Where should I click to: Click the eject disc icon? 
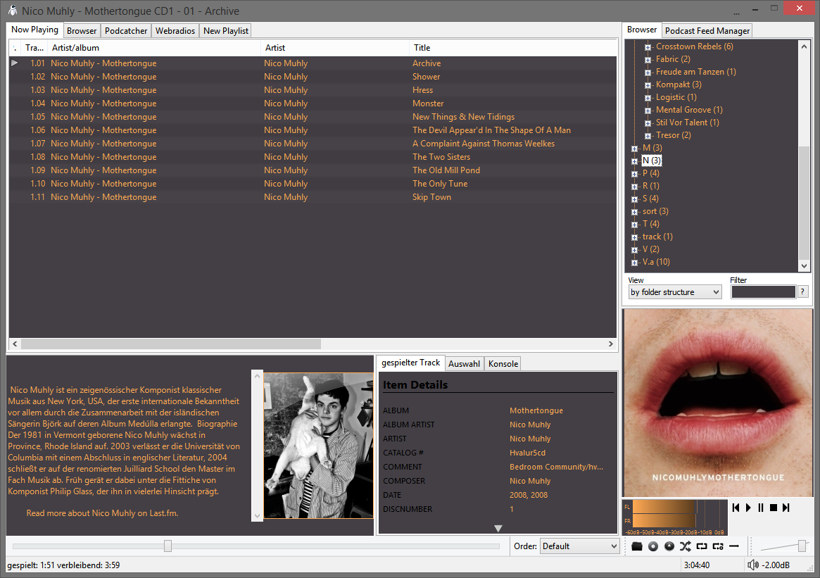pos(669,546)
